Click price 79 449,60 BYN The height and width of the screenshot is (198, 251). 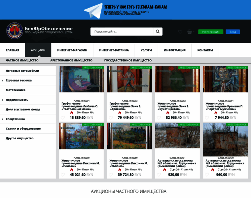(x=129, y=118)
